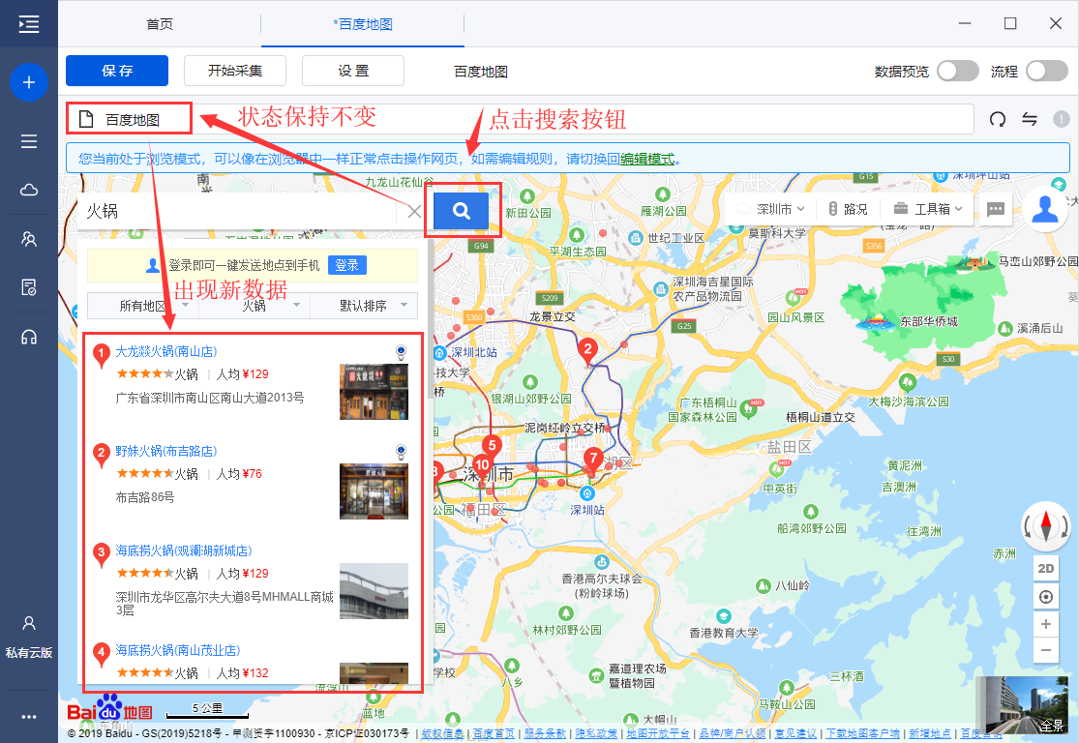Open the 大龙燚火锅 storefront thumbnail
The height and width of the screenshot is (743, 1079).
pyautogui.click(x=374, y=392)
